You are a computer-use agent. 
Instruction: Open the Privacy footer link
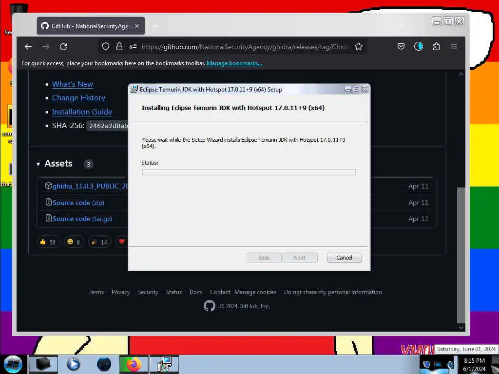point(121,292)
